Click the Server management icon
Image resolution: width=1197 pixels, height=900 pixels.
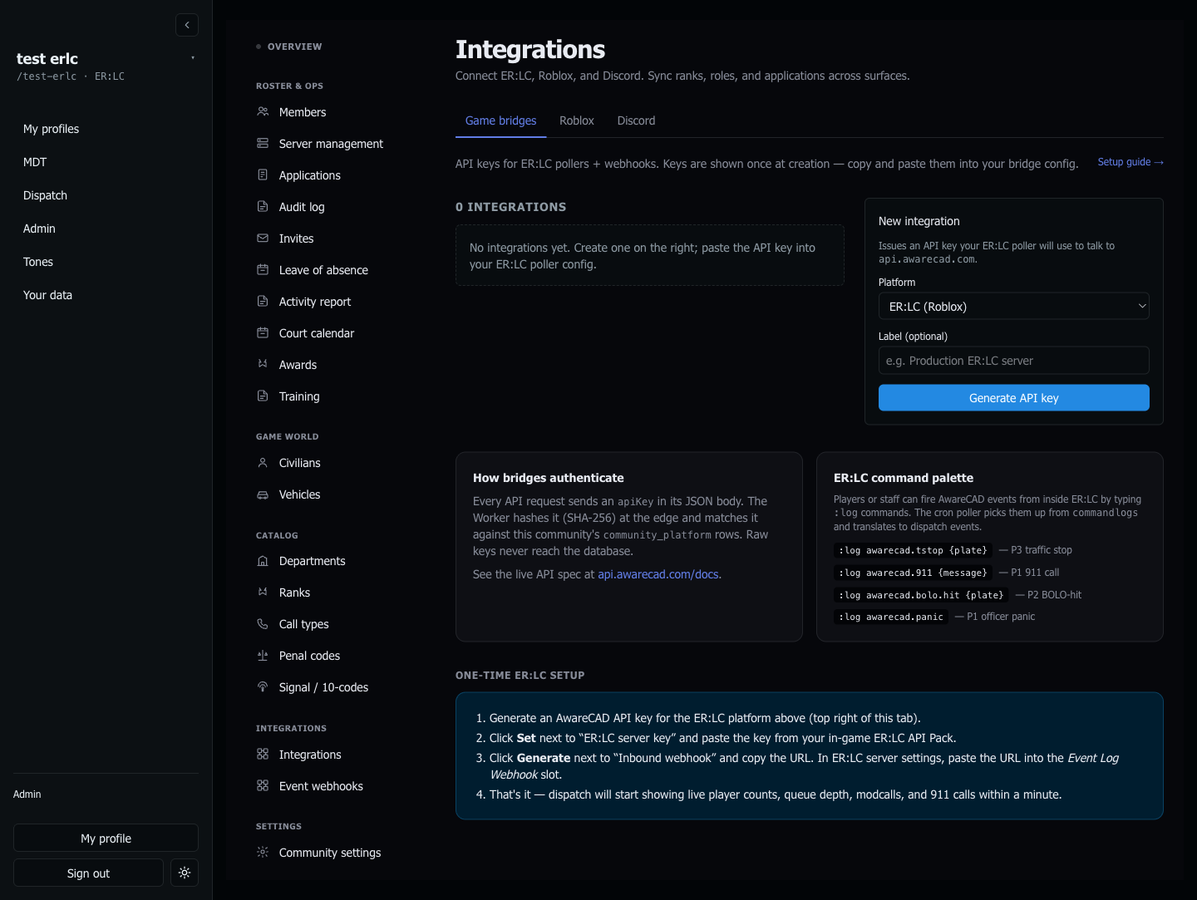pos(263,143)
